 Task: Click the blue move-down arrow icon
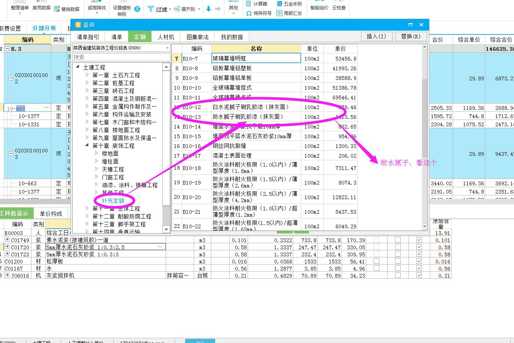[208, 9]
